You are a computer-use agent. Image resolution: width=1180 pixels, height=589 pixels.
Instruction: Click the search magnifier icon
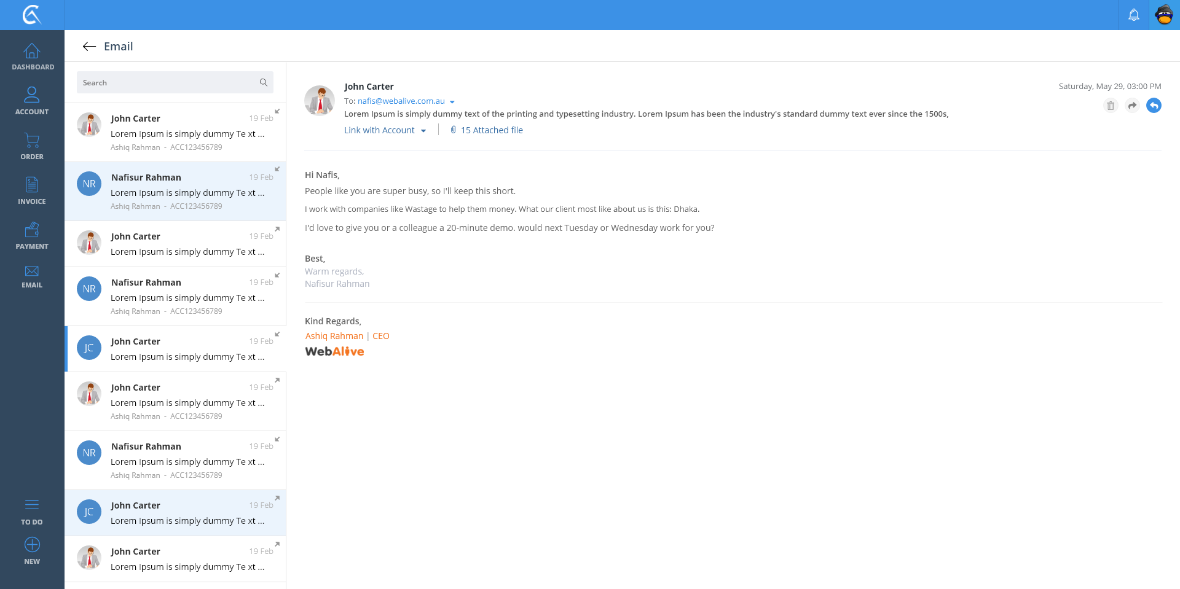click(264, 82)
